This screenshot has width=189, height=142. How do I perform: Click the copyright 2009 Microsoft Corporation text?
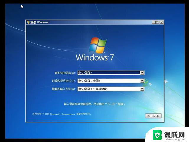click(x=62, y=114)
